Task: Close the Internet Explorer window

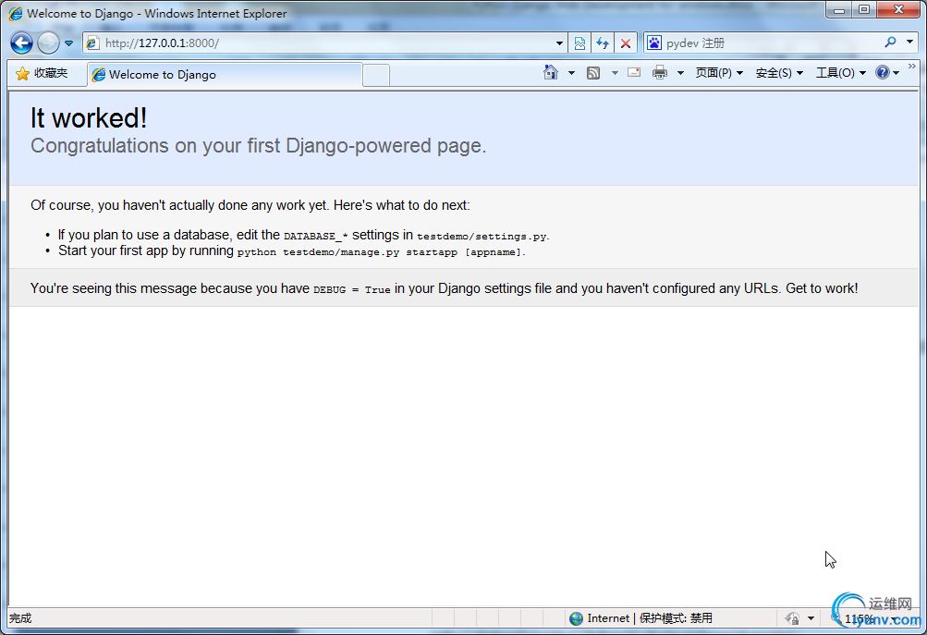Action: tap(898, 10)
